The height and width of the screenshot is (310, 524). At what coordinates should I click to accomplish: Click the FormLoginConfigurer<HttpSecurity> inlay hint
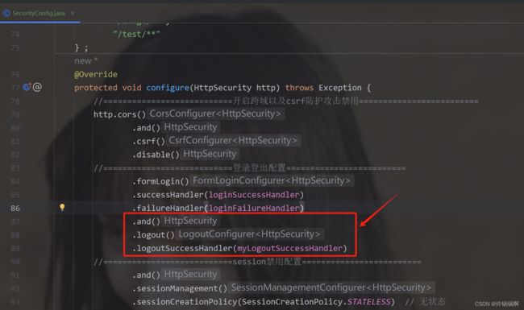pyautogui.click(x=272, y=180)
